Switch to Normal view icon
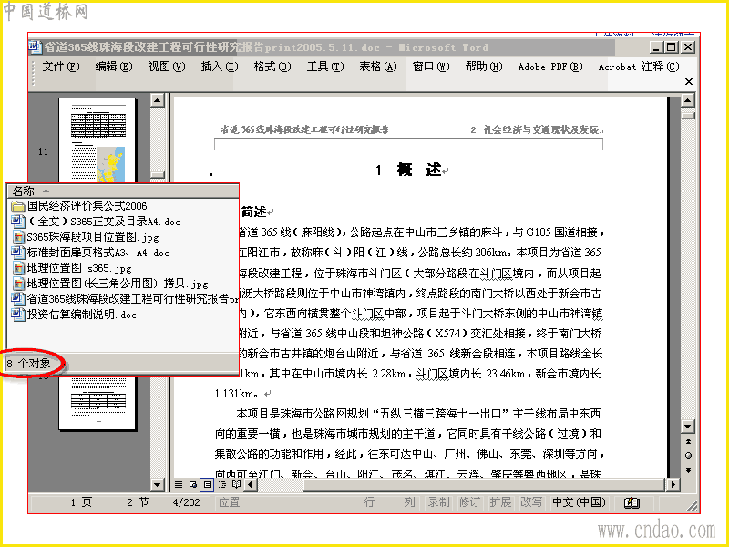729x547 pixels. click(x=179, y=485)
